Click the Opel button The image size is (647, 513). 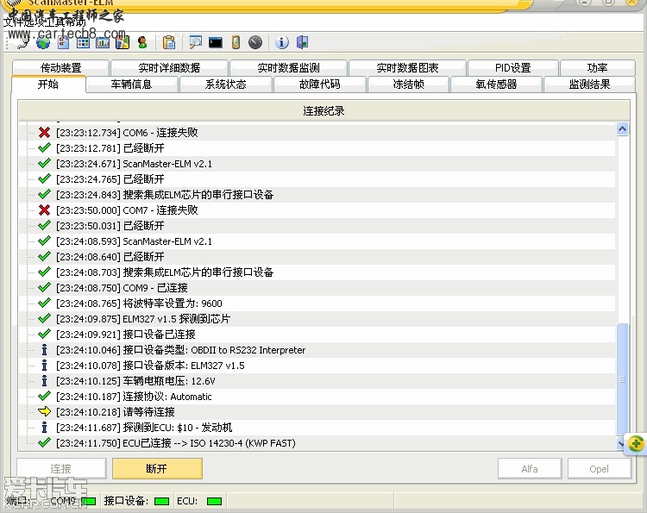coord(599,468)
